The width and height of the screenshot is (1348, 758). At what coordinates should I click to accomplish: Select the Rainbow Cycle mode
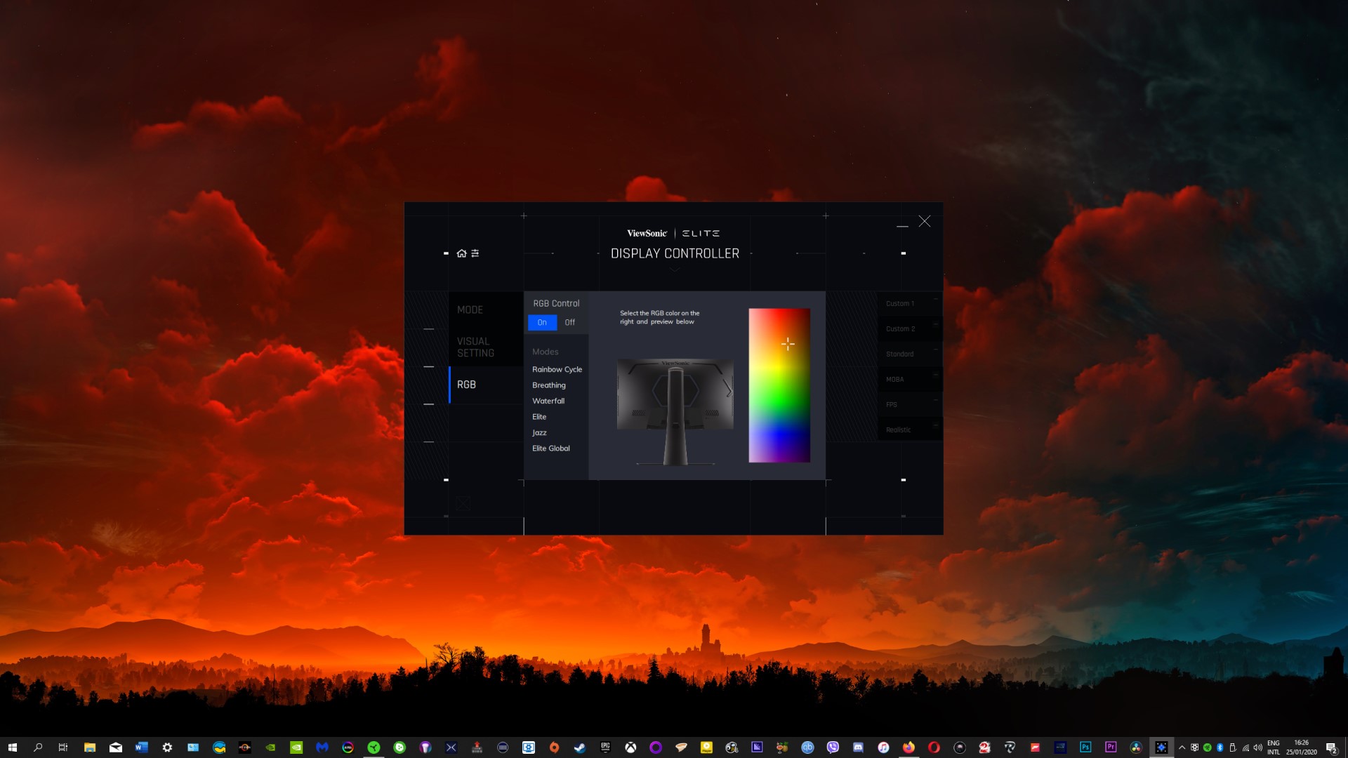(557, 369)
